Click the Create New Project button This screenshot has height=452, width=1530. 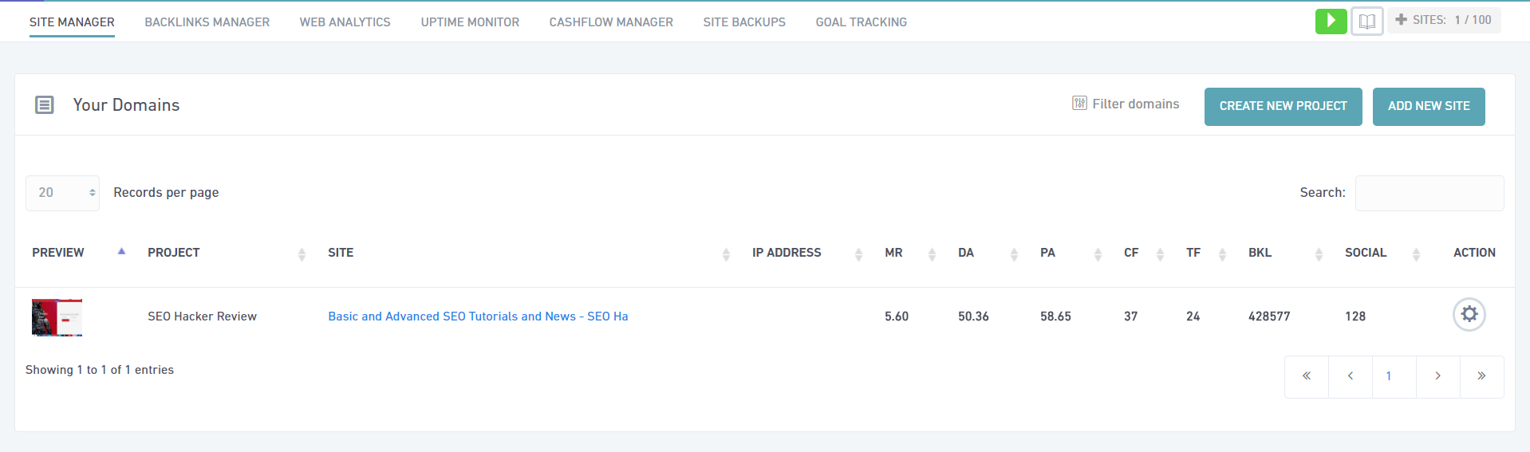pos(1283,107)
